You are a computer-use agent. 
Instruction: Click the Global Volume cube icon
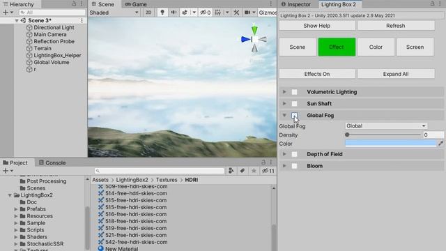(x=29, y=62)
